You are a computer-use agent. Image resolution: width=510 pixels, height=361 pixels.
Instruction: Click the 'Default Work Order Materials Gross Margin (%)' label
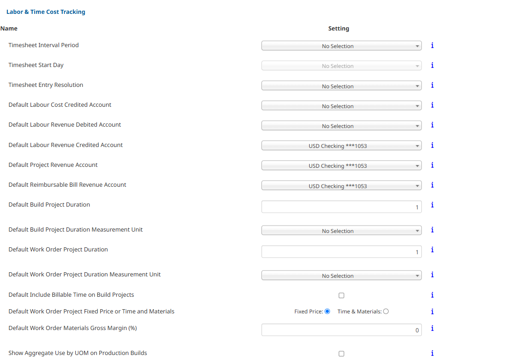click(x=72, y=328)
